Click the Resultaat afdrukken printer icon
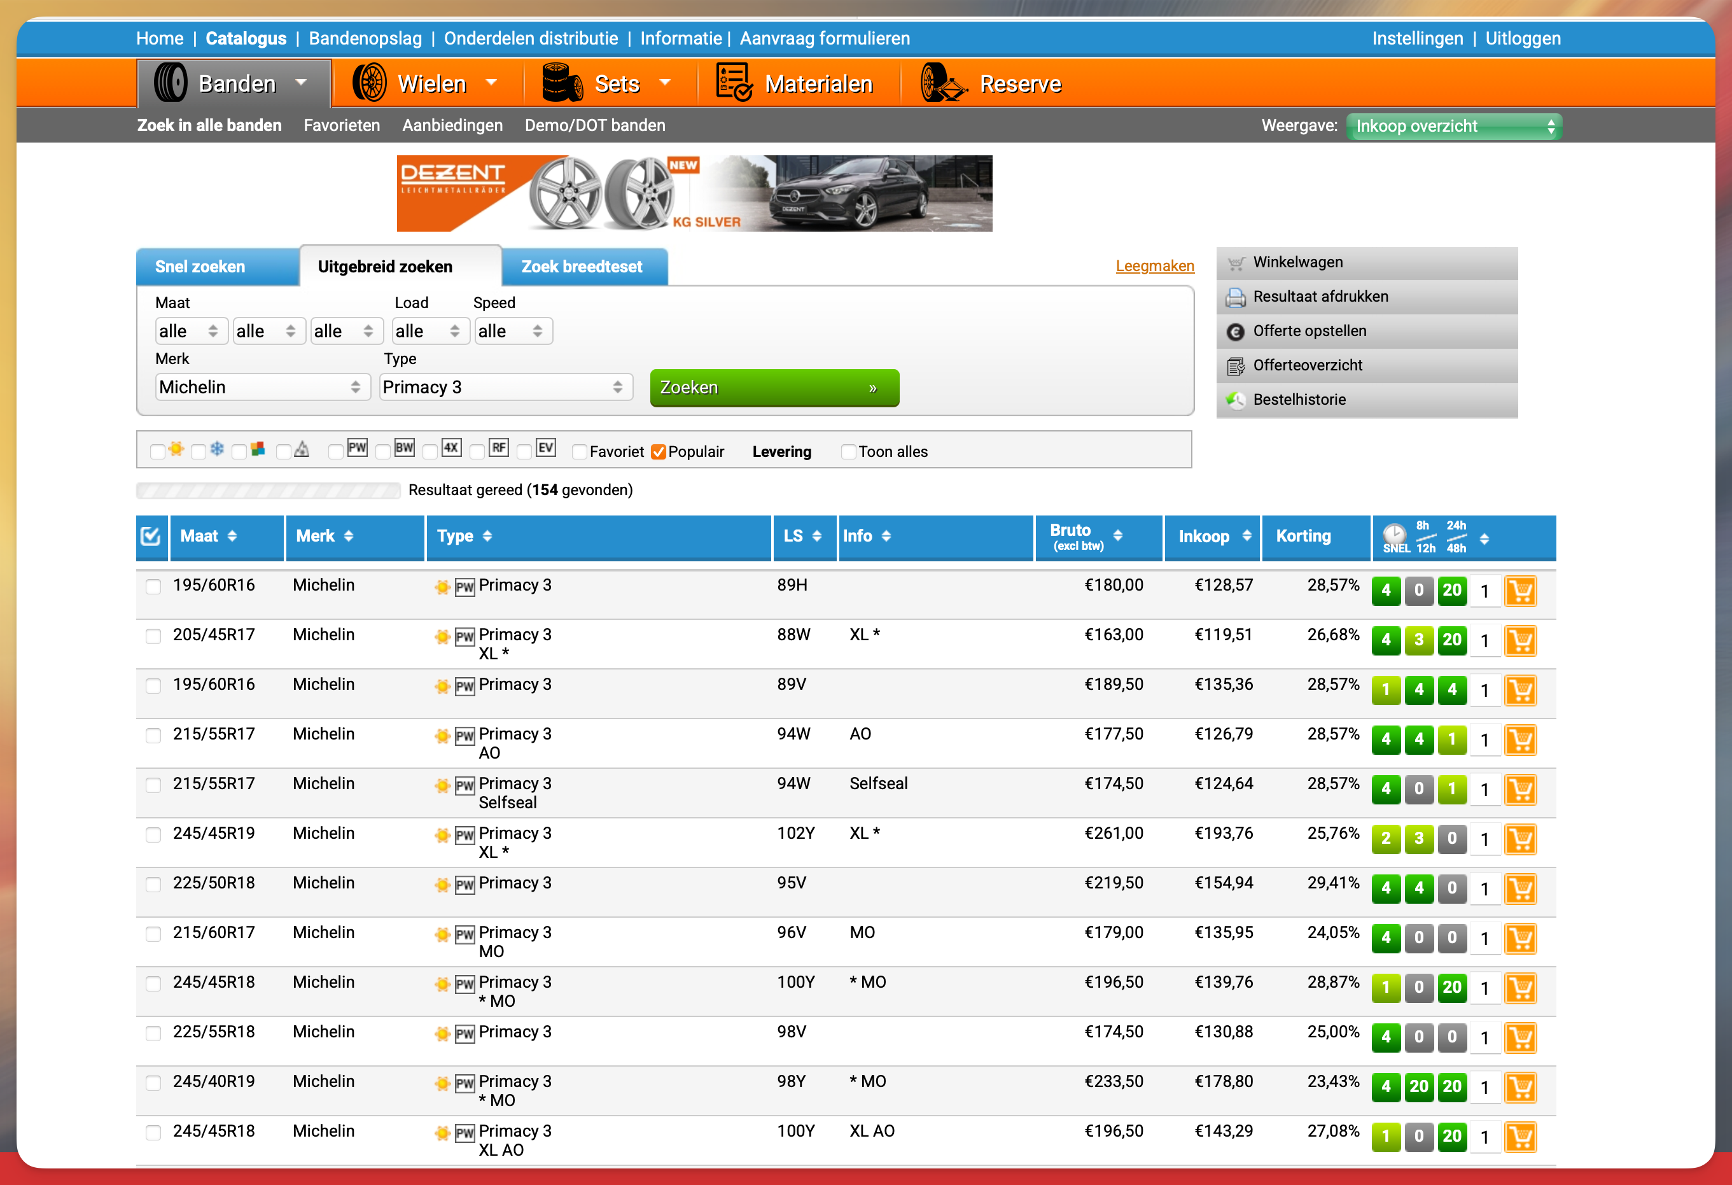 click(1236, 297)
